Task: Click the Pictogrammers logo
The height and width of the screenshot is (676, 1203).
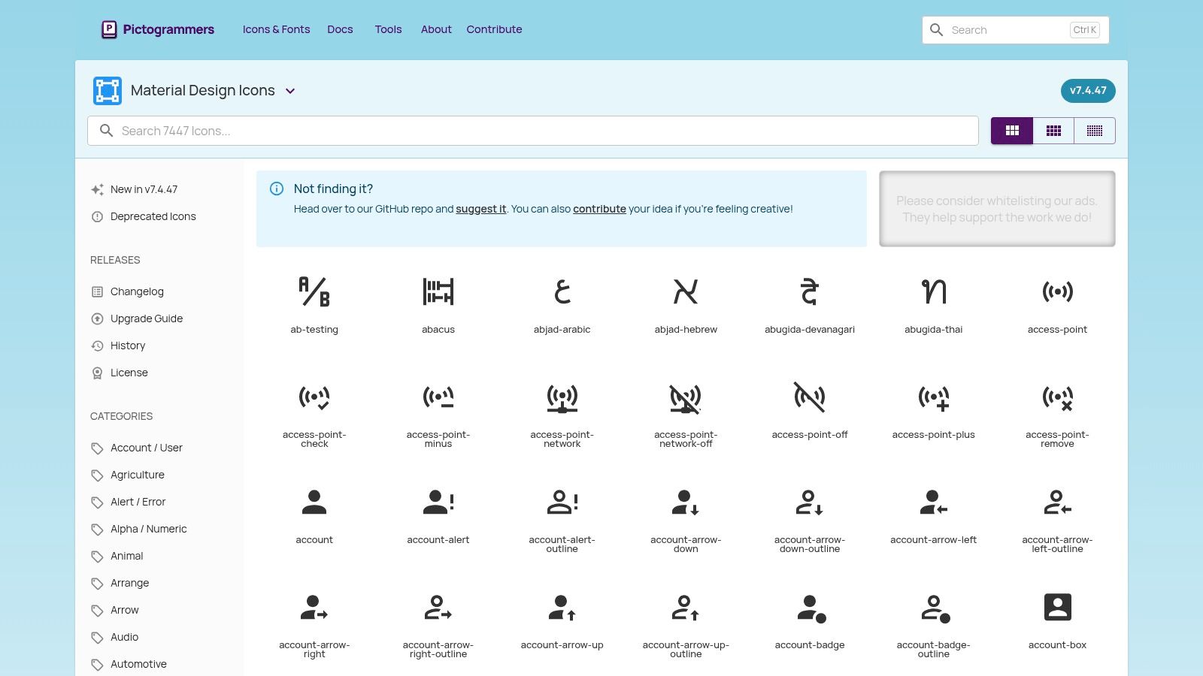Action: [x=157, y=29]
